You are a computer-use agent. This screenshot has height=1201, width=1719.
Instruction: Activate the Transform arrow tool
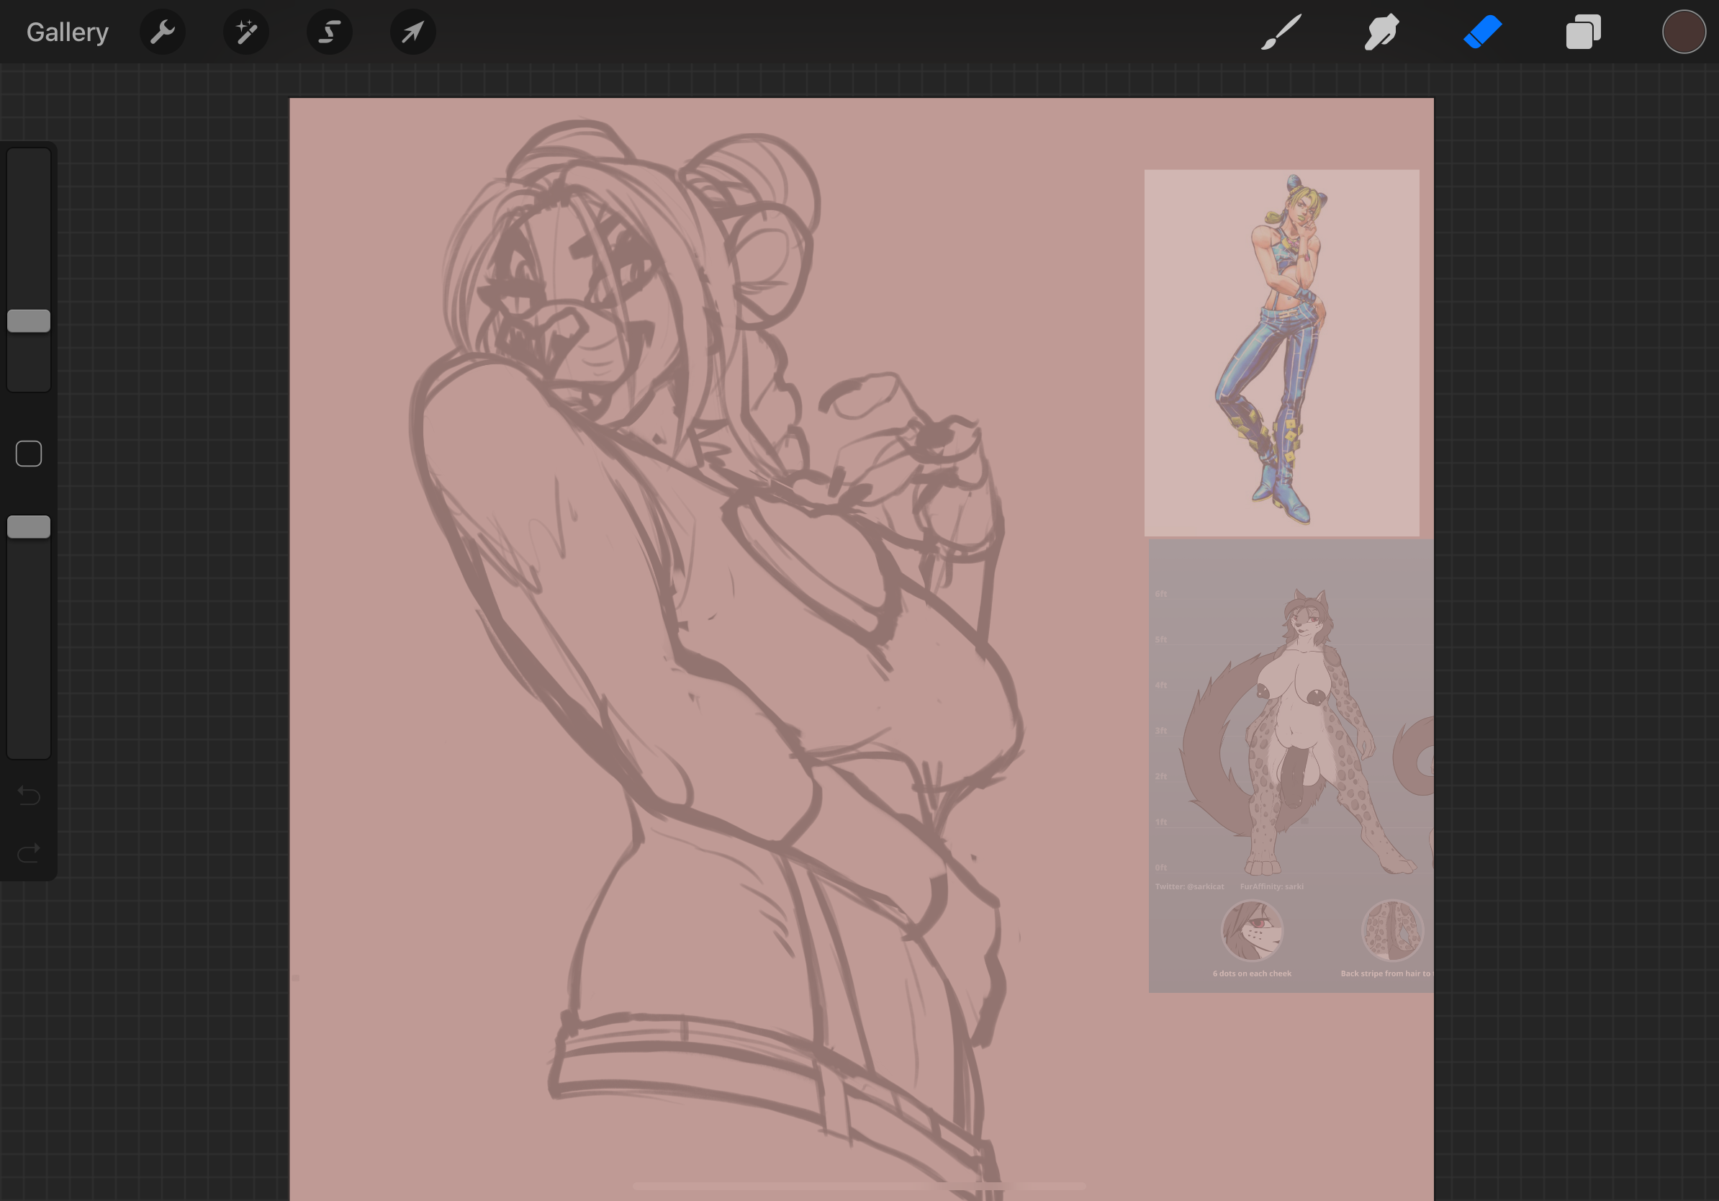pyautogui.click(x=412, y=32)
